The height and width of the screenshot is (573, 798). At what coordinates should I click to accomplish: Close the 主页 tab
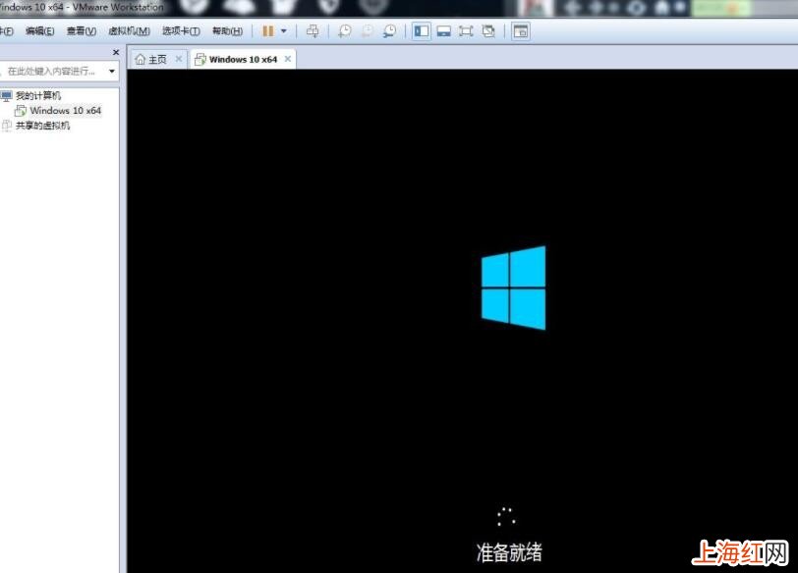[179, 59]
